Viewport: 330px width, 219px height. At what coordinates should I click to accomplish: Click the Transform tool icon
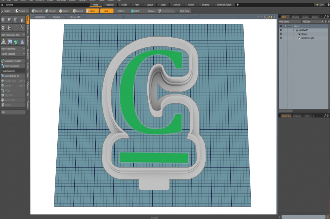click(4, 42)
